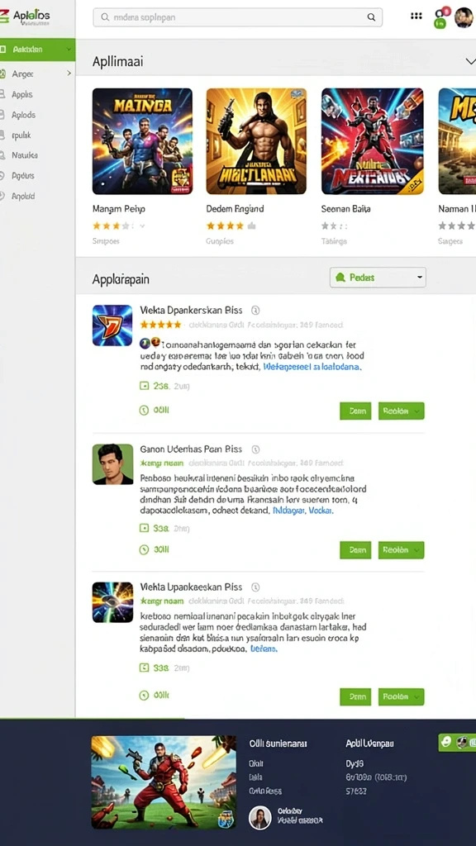Open the user profile avatar
476x846 pixels.
[464, 17]
